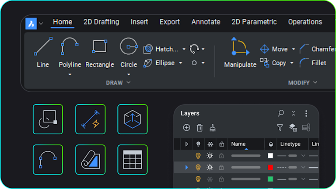Click the polyline arc tile

click(48, 160)
